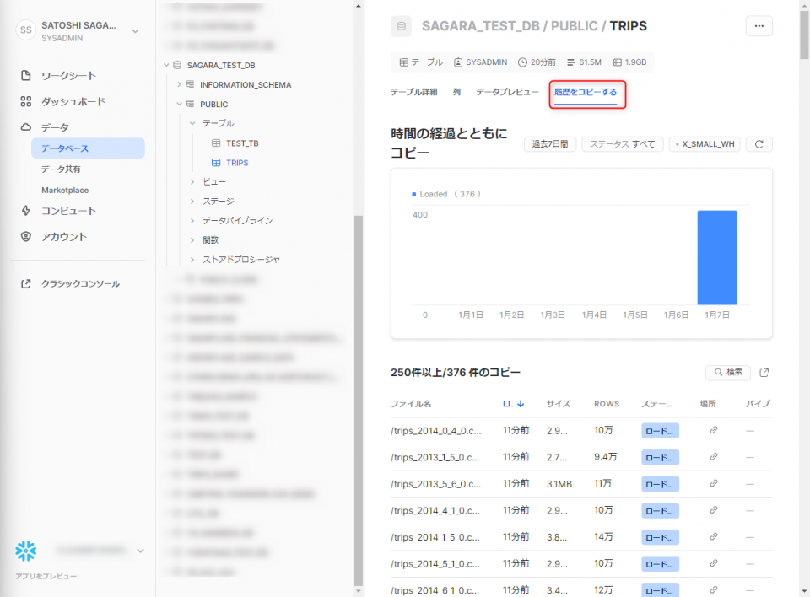The height and width of the screenshot is (597, 810).
Task: Click the export icon beside 検索
Action: (764, 373)
